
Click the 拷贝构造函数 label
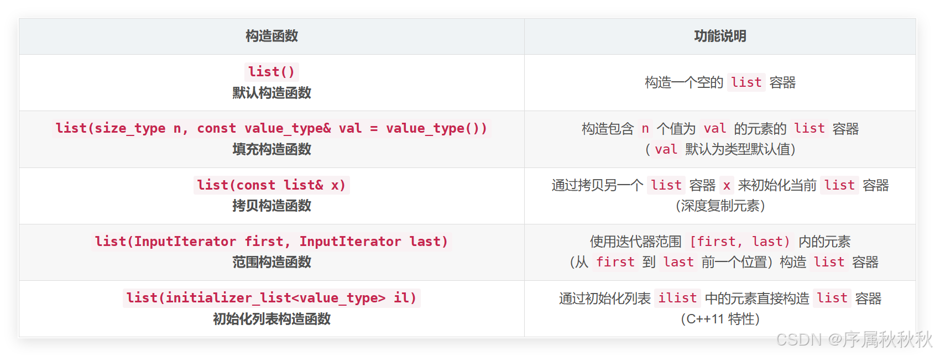(x=271, y=206)
